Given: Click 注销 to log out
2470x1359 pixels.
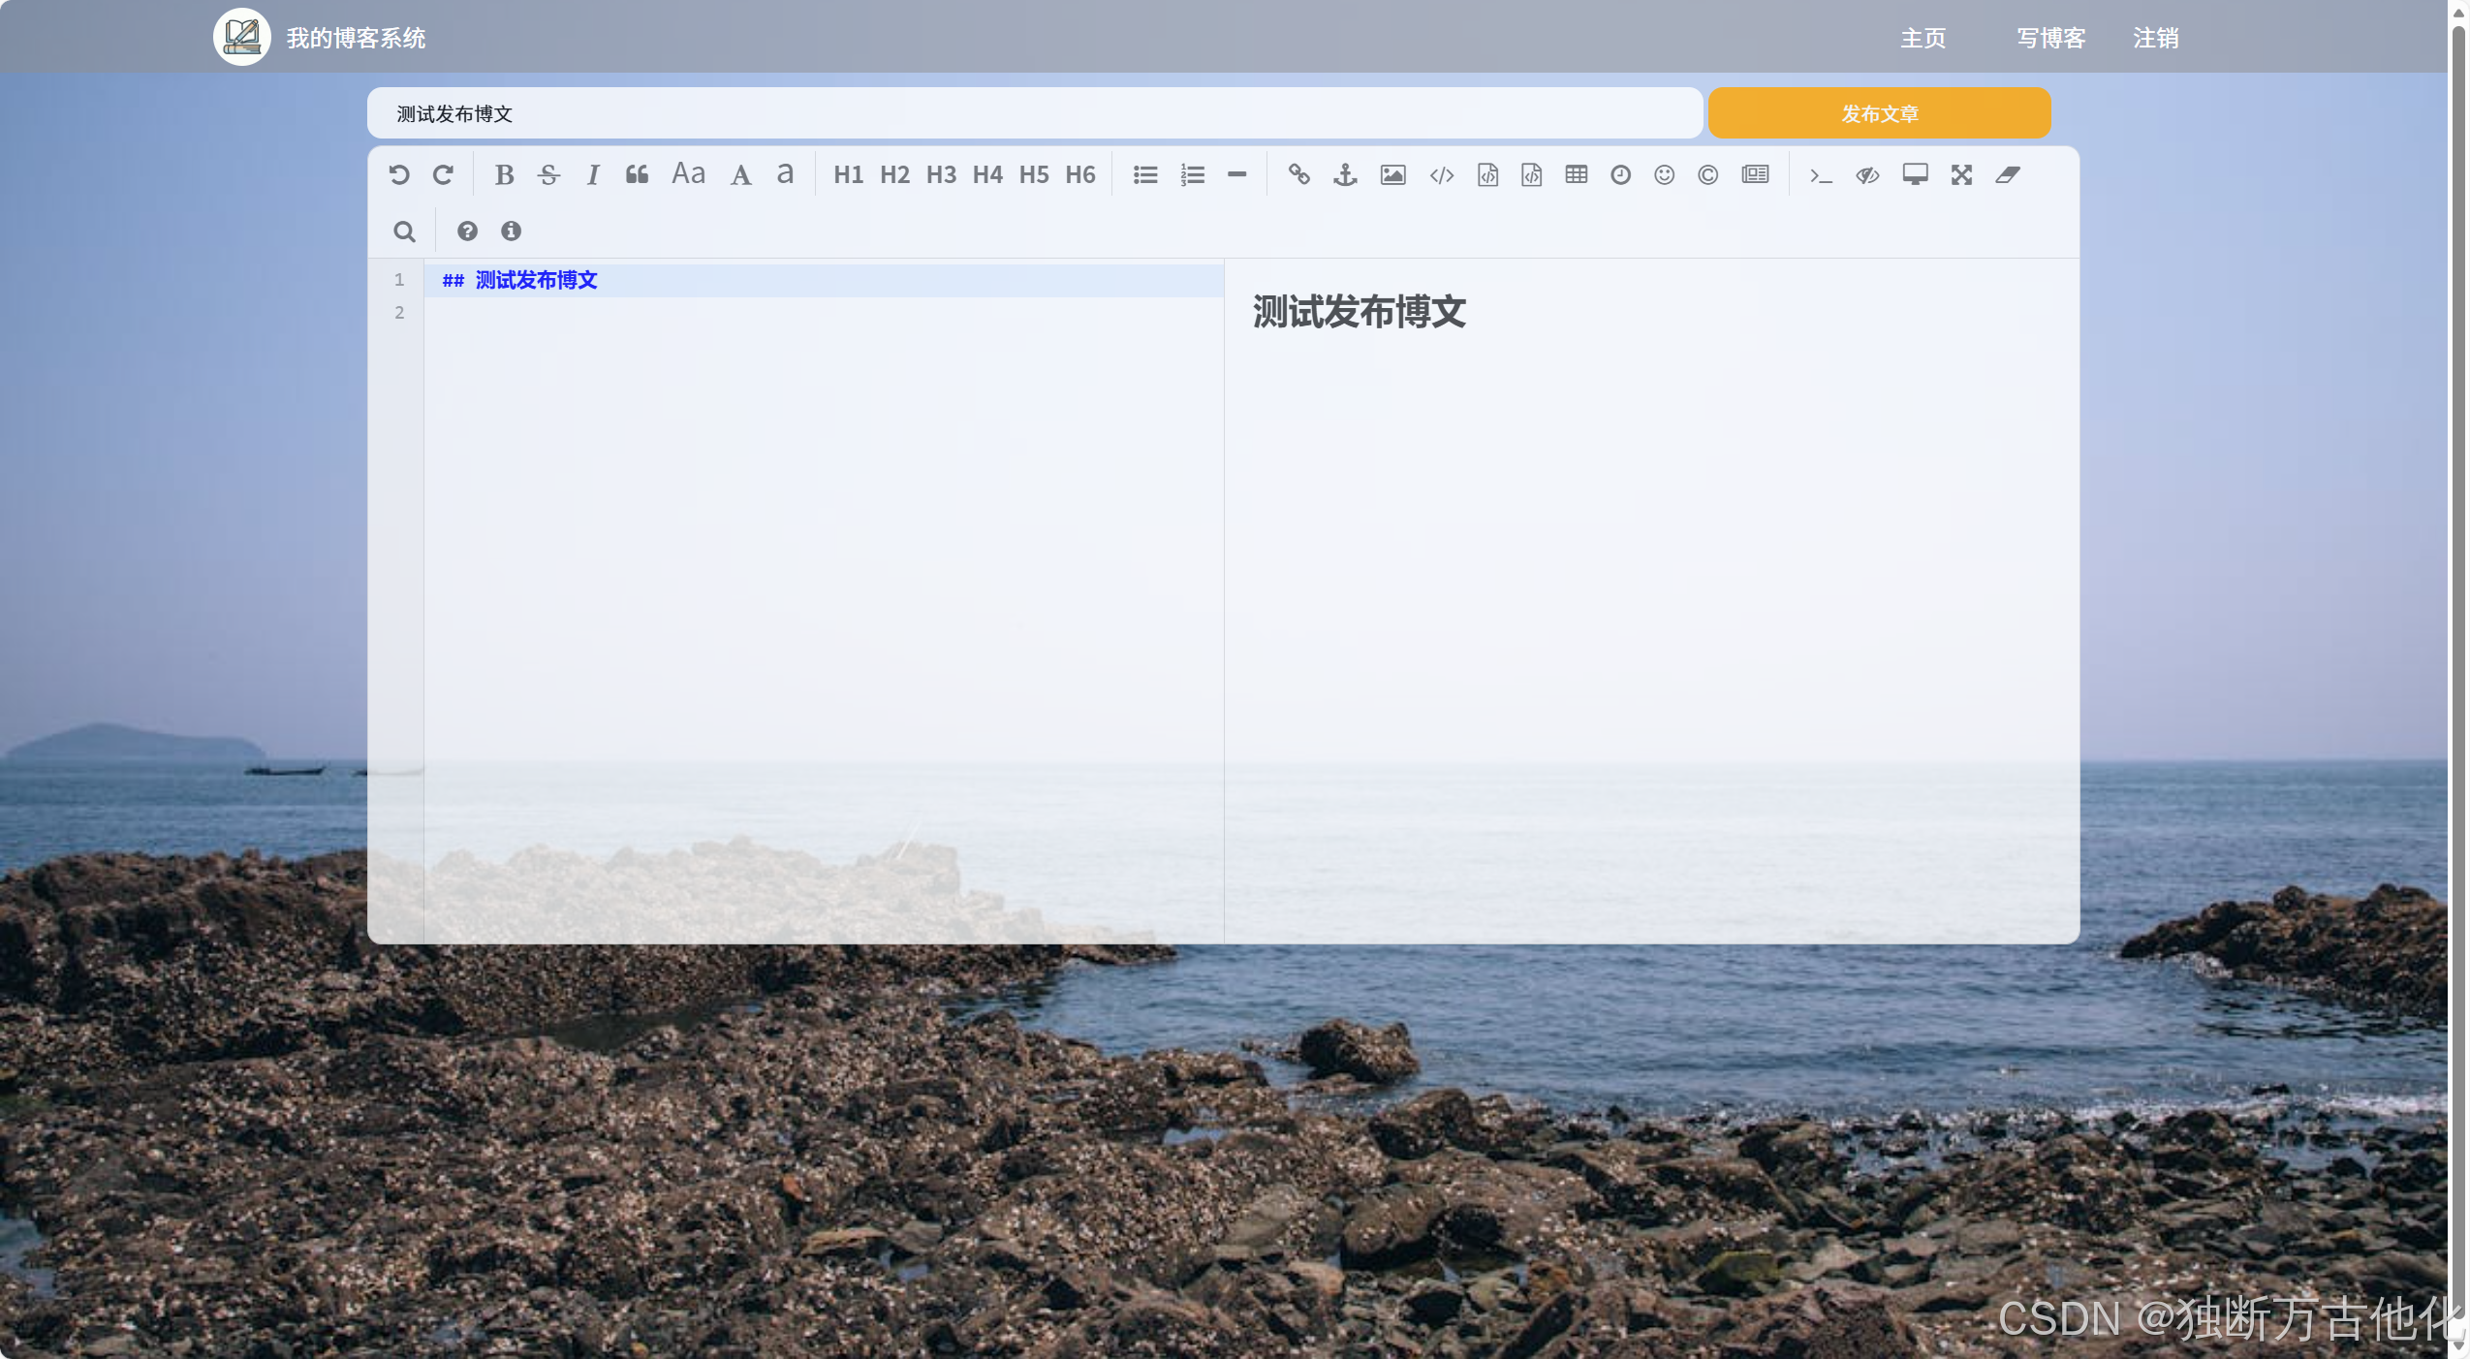Looking at the screenshot, I should tap(2155, 38).
